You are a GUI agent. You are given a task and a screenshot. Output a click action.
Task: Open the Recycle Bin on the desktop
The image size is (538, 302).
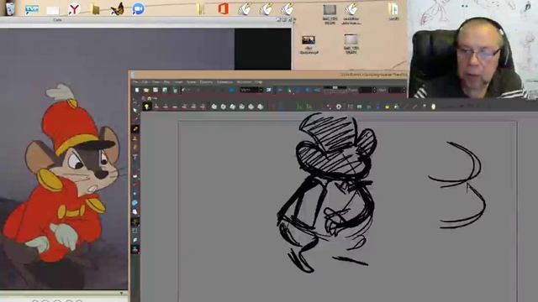coord(10,8)
